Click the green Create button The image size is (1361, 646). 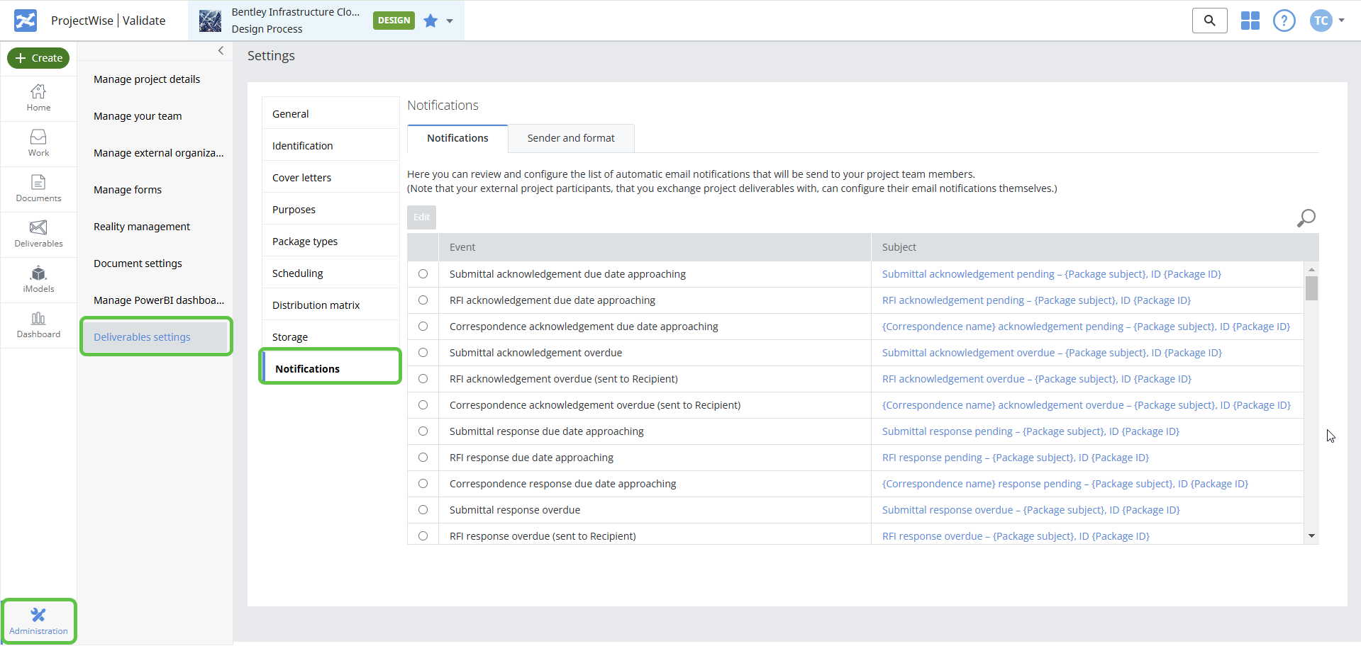pyautogui.click(x=38, y=58)
